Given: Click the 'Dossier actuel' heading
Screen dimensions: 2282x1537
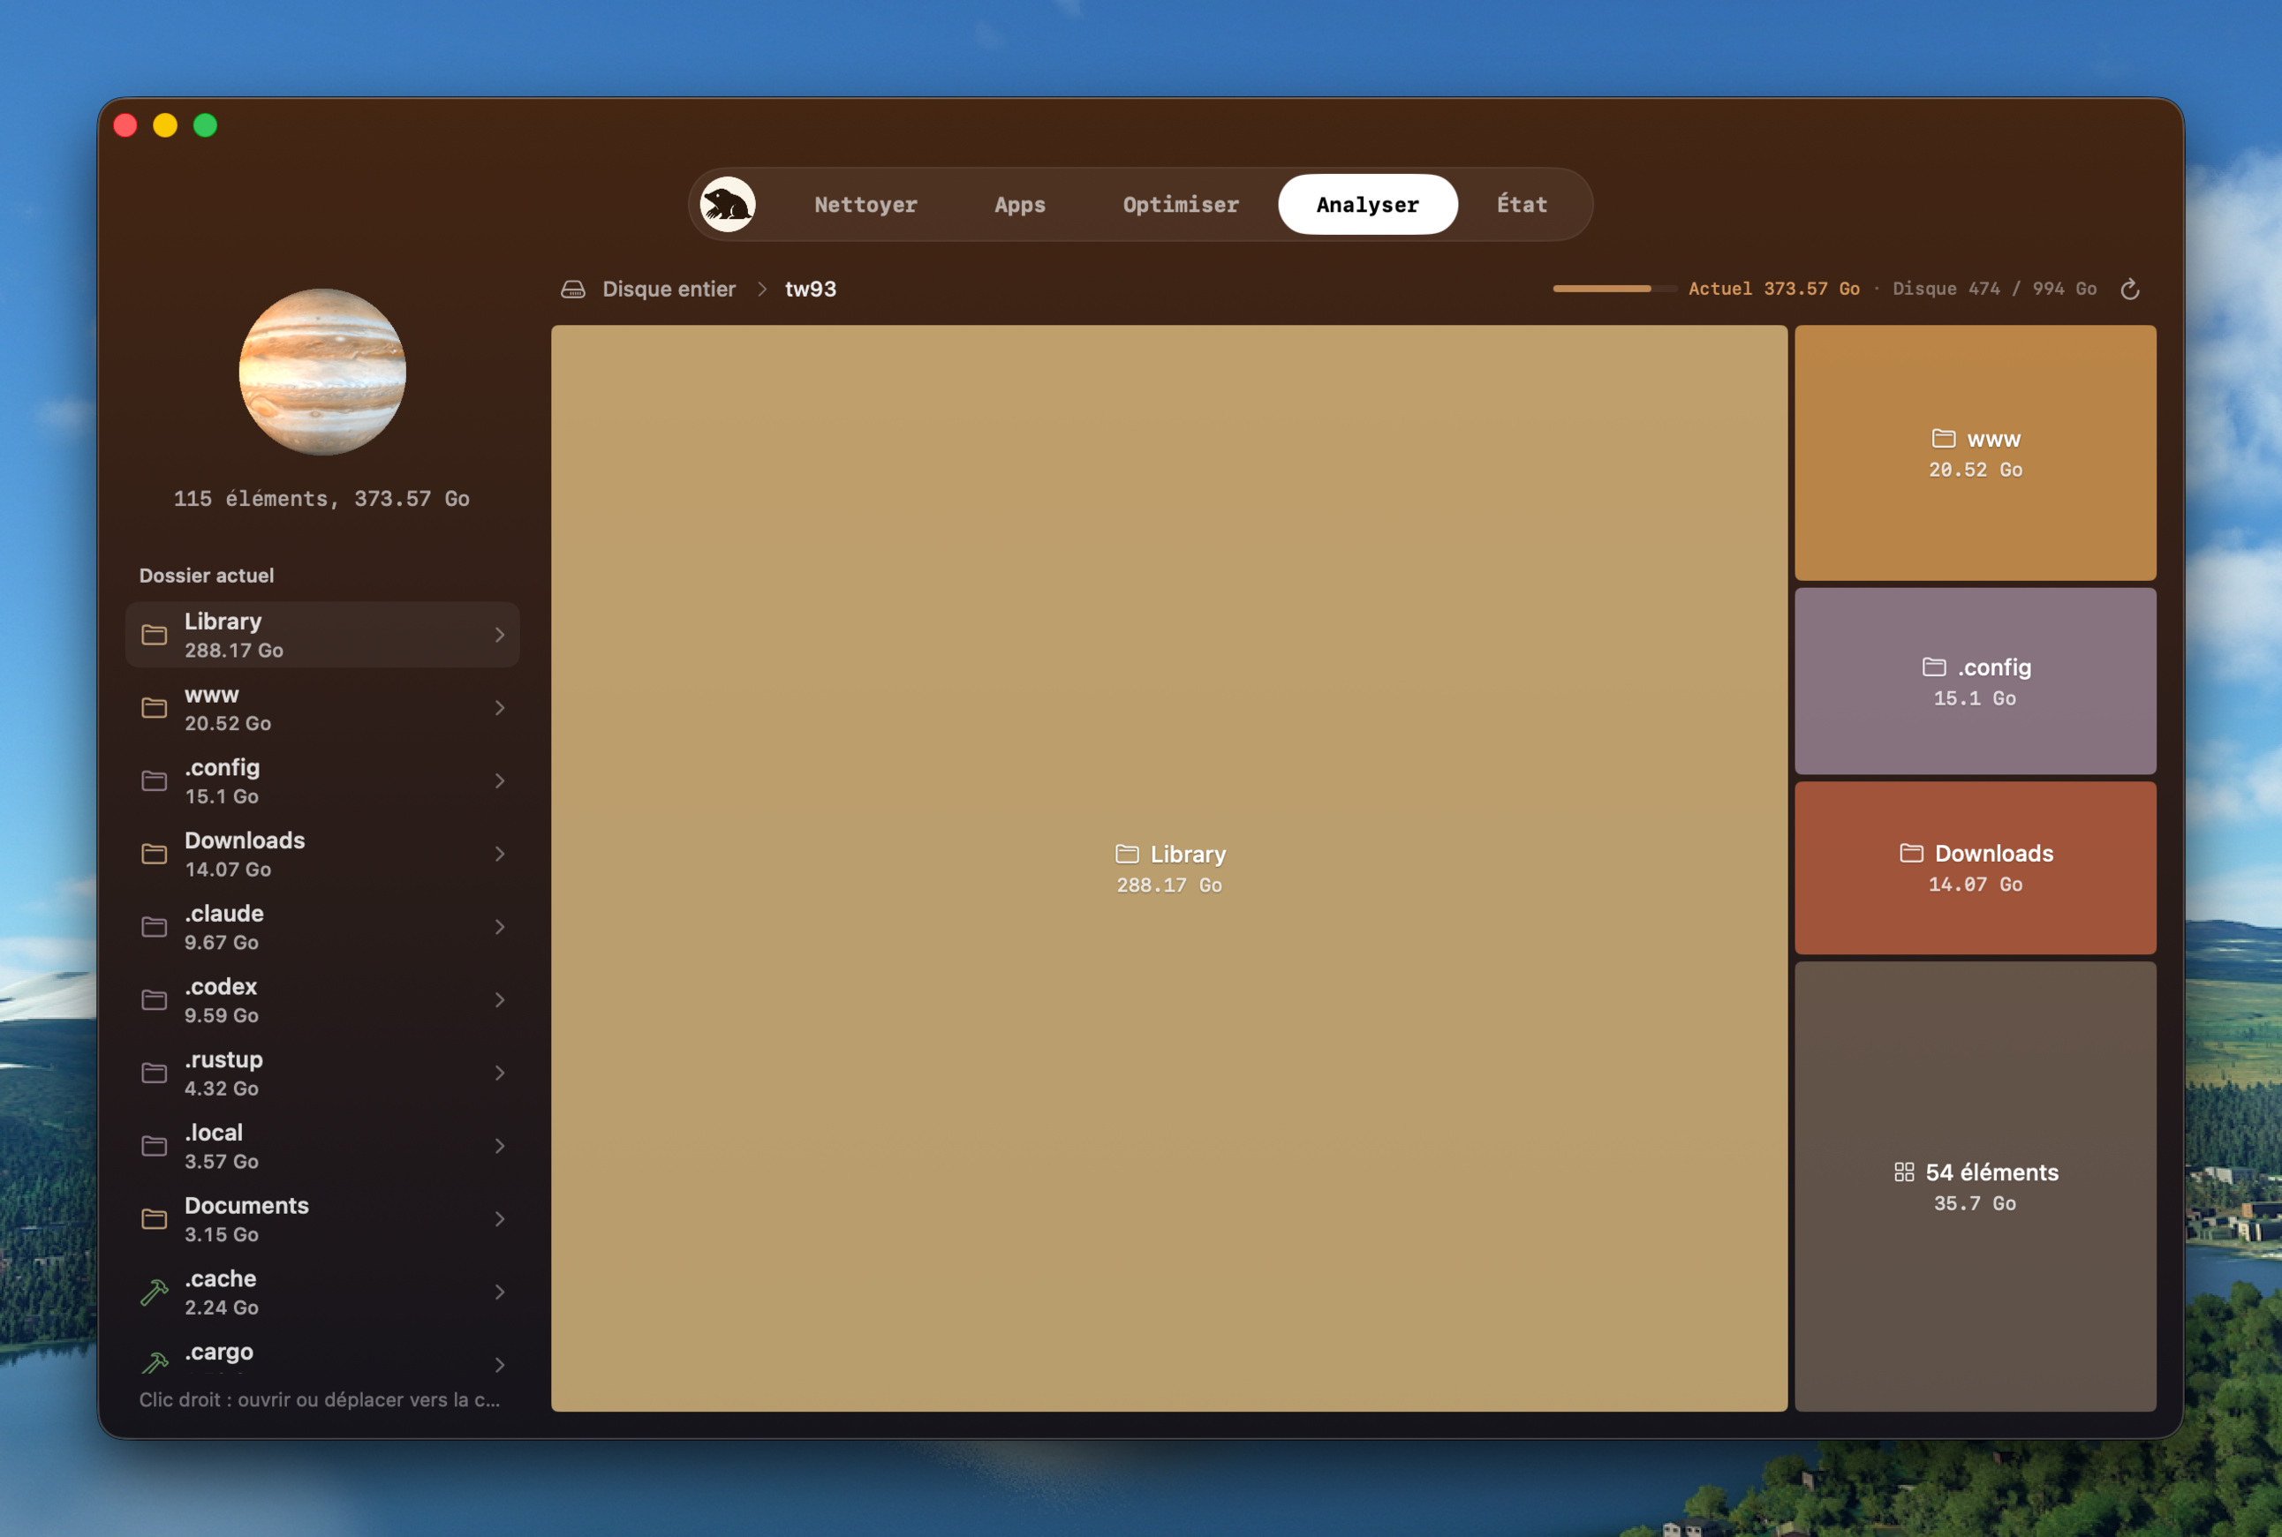Looking at the screenshot, I should [x=207, y=576].
